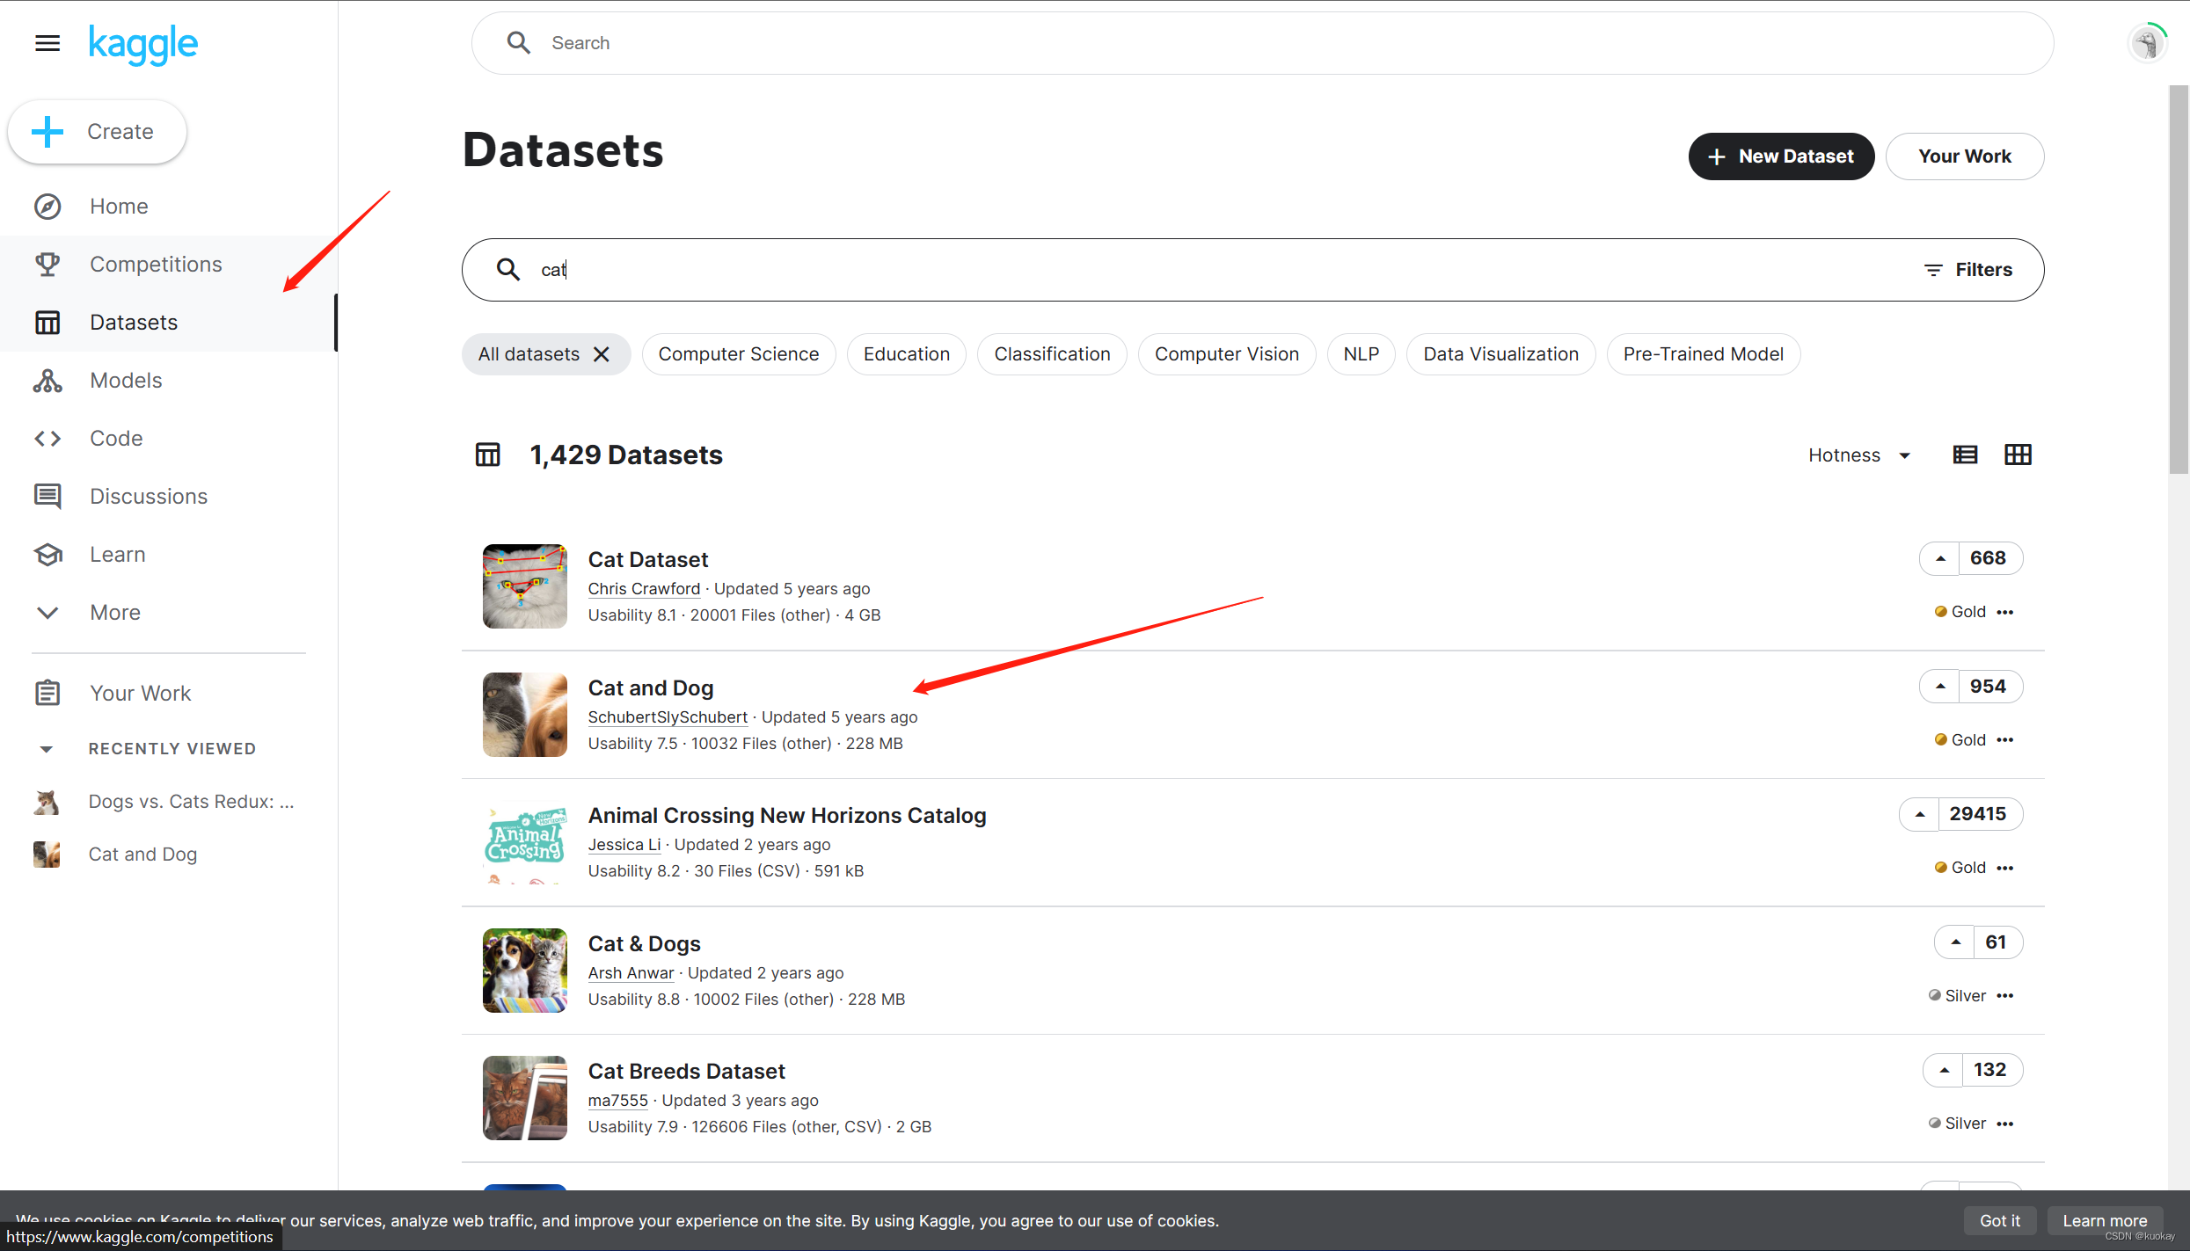Open more options for Cat Breeds Dataset

pyautogui.click(x=2005, y=1124)
